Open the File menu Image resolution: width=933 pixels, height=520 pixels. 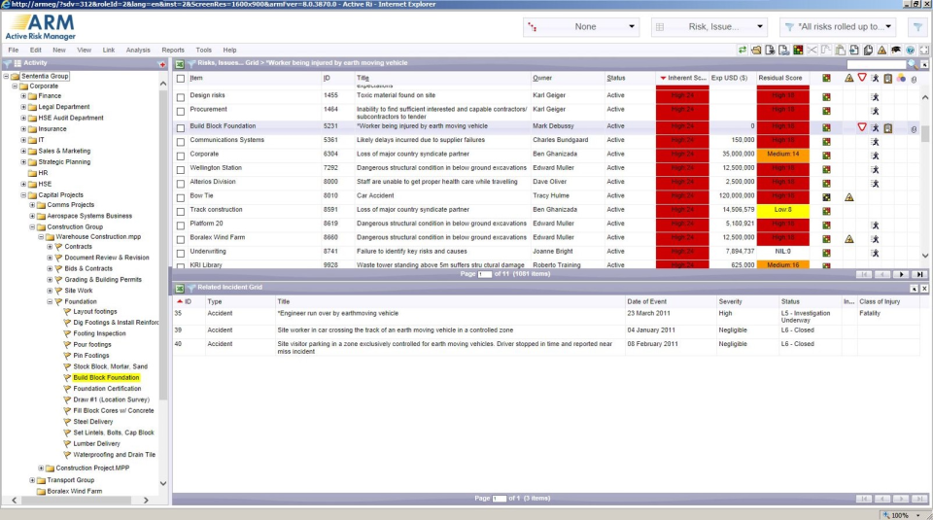13,51
